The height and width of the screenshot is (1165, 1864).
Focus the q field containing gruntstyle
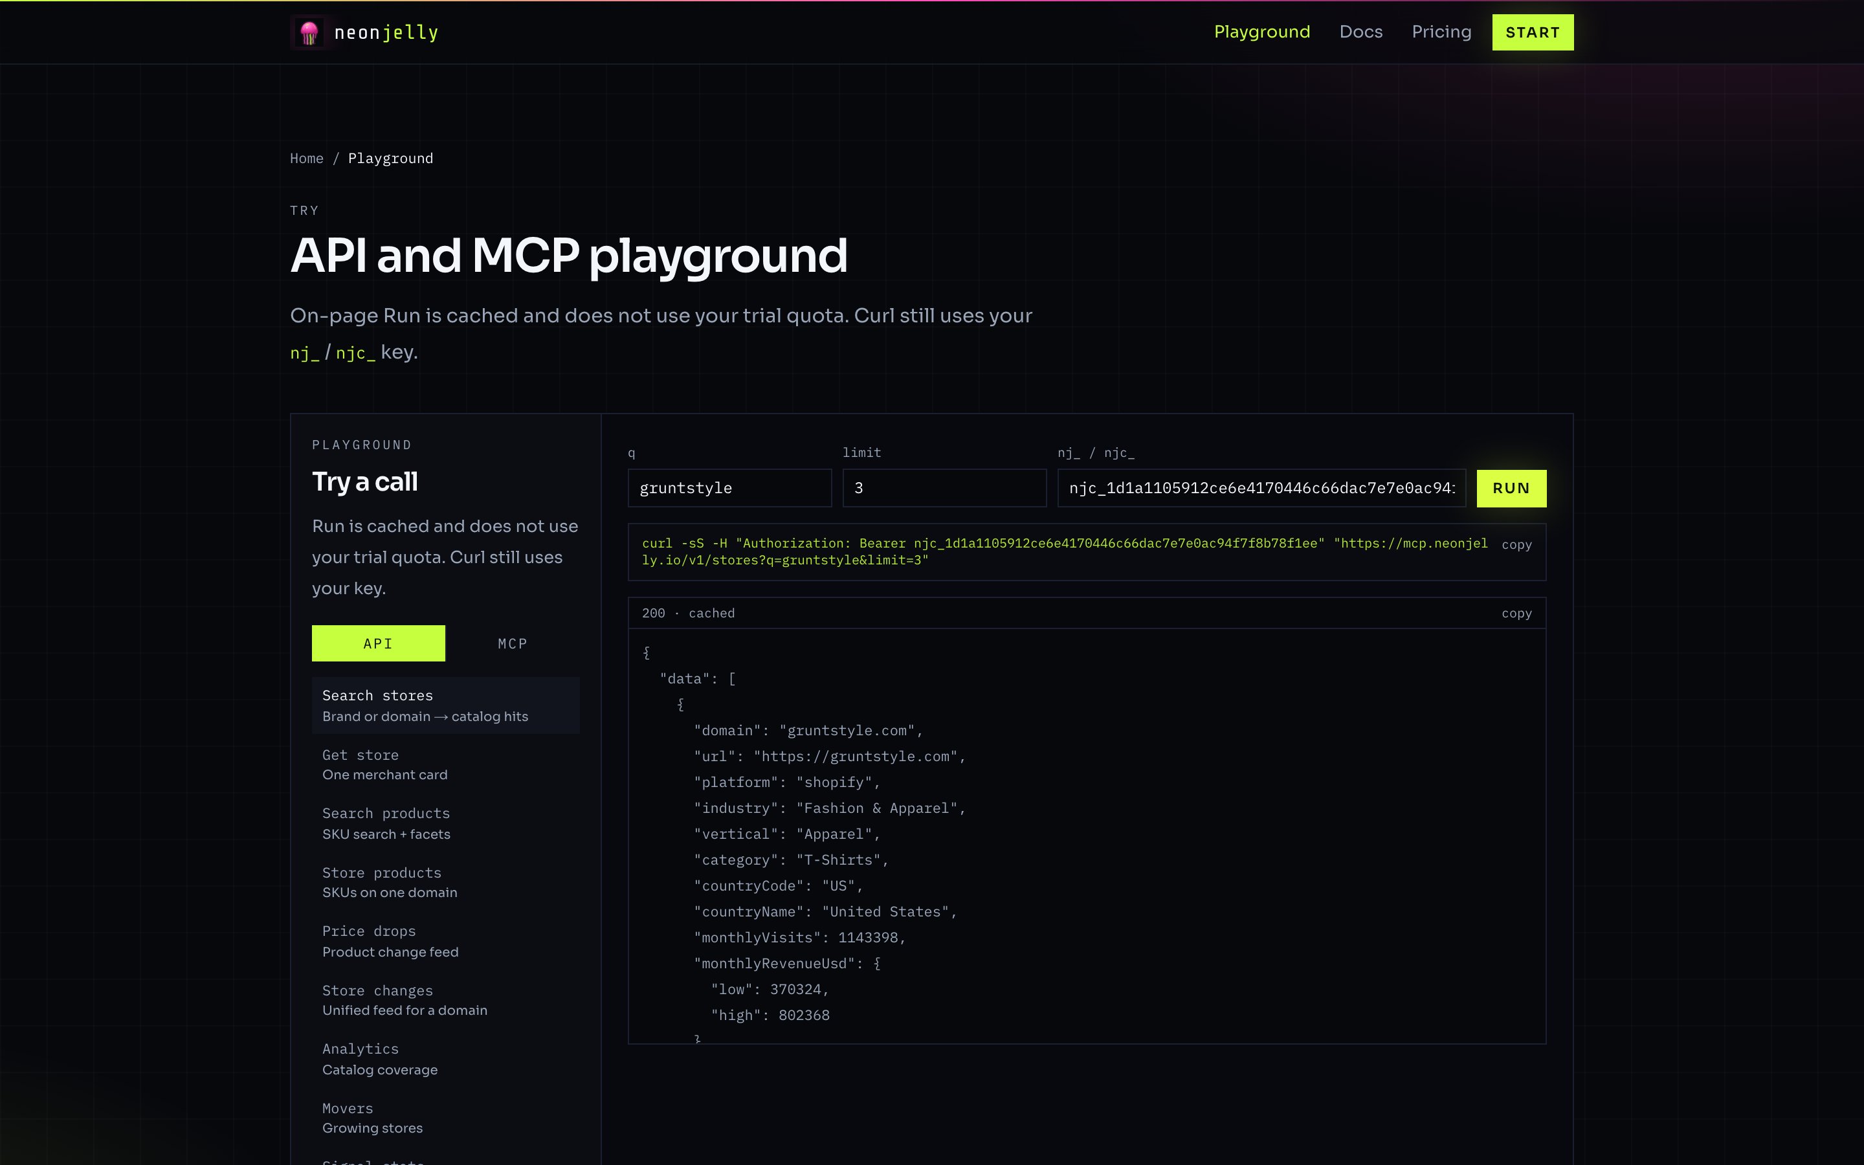[729, 488]
